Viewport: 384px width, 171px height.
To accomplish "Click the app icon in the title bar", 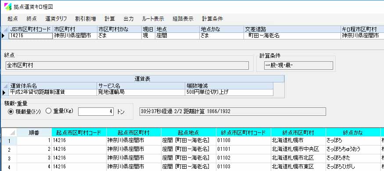I will 7,7.
